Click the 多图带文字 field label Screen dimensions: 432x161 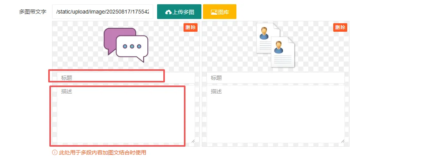[33, 12]
